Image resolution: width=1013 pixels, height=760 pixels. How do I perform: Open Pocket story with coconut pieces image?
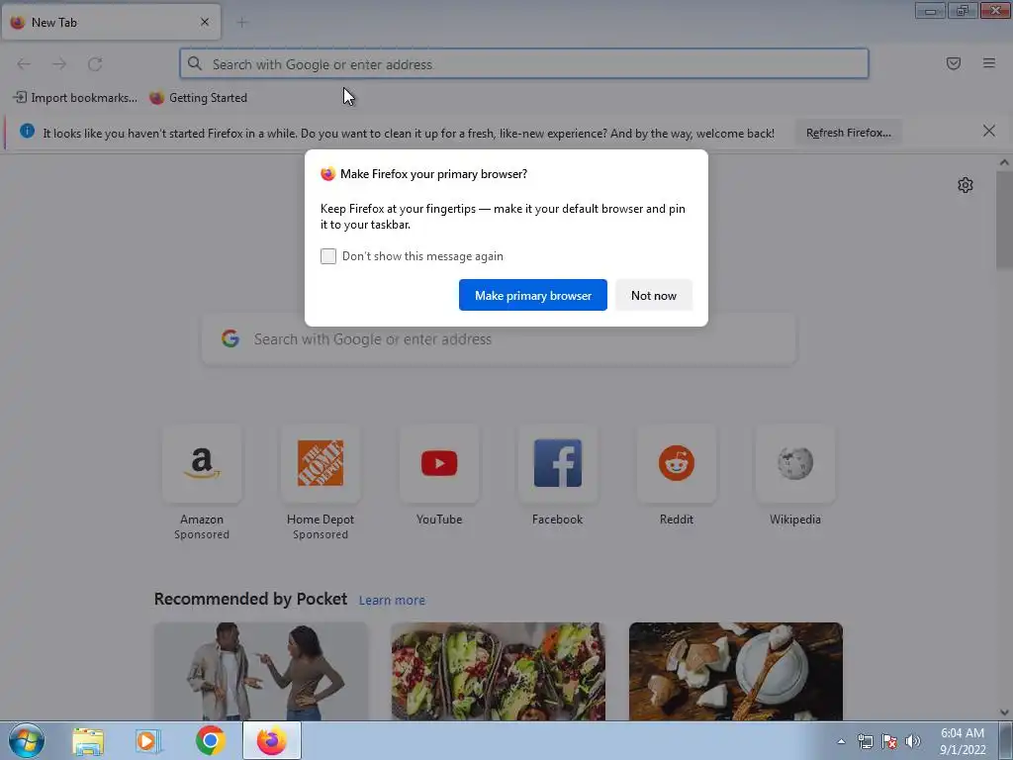736,672
